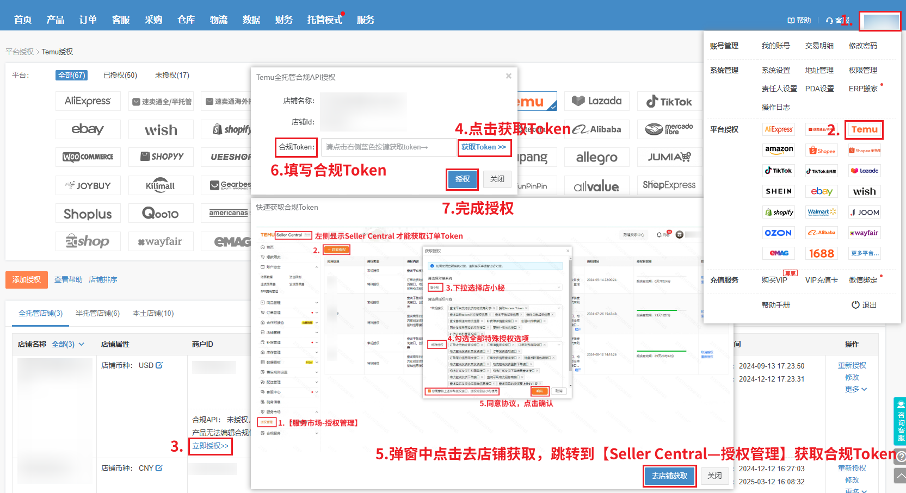Click 关闭 beside the 授权 button
The width and height of the screenshot is (906, 493).
(x=497, y=179)
